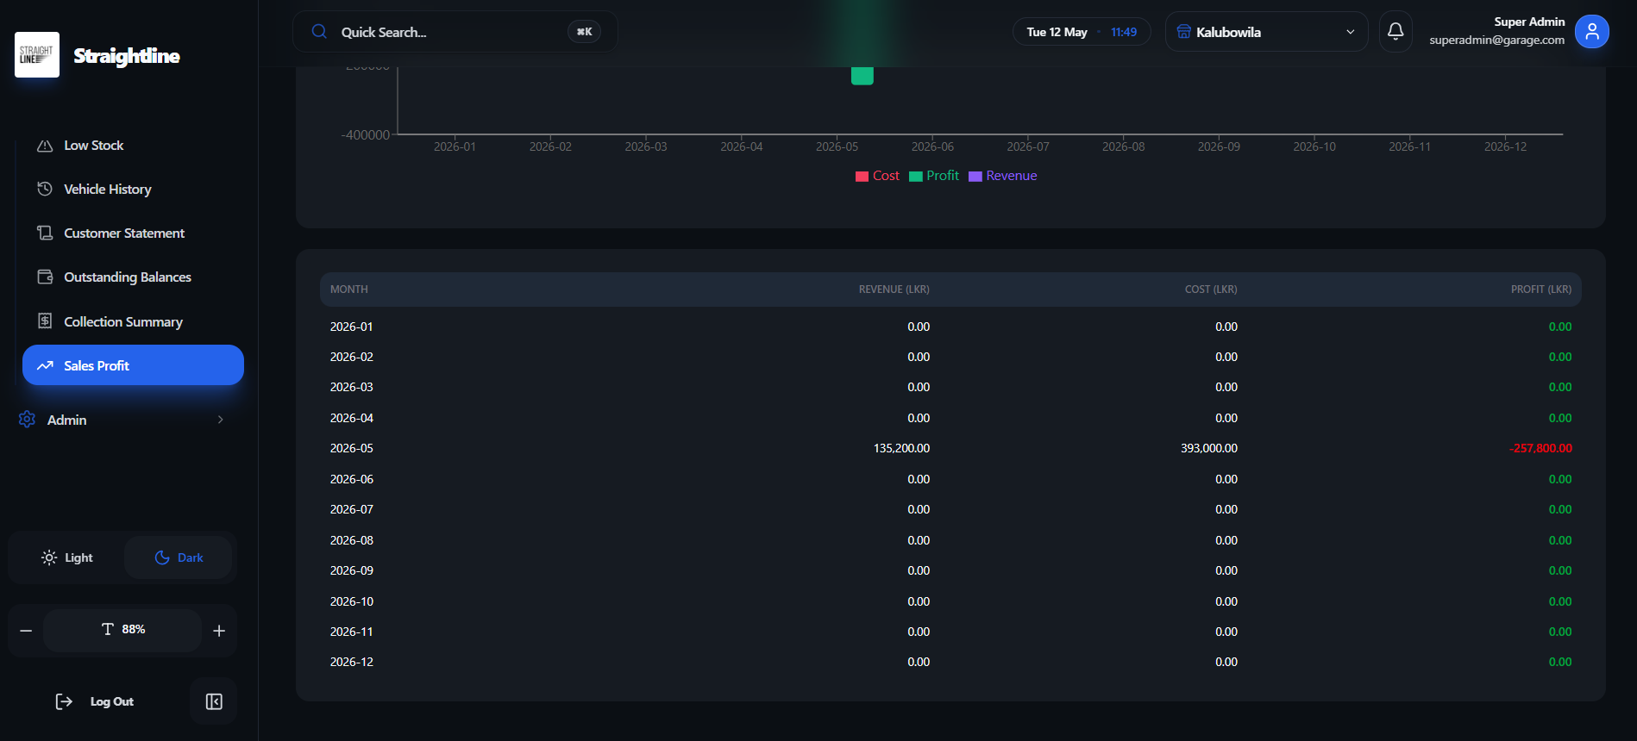Click the Outstanding Balances wallet icon
1637x741 pixels.
(x=45, y=277)
